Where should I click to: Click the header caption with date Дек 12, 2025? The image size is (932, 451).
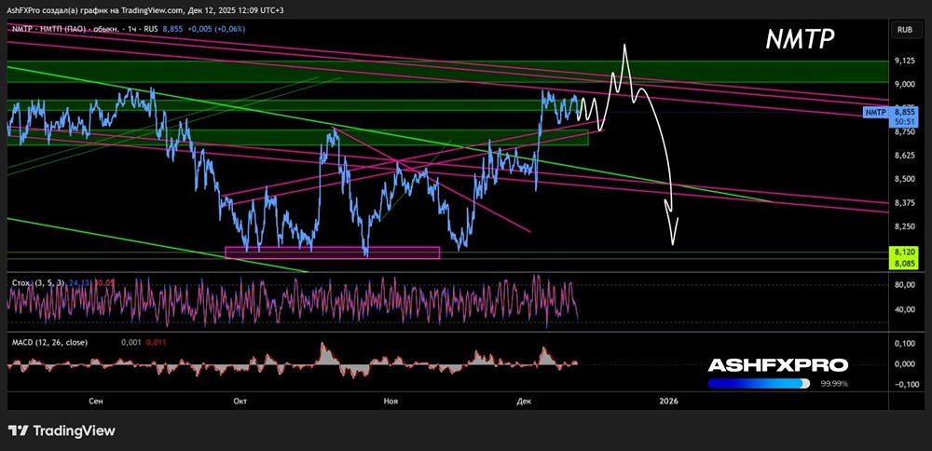145,10
